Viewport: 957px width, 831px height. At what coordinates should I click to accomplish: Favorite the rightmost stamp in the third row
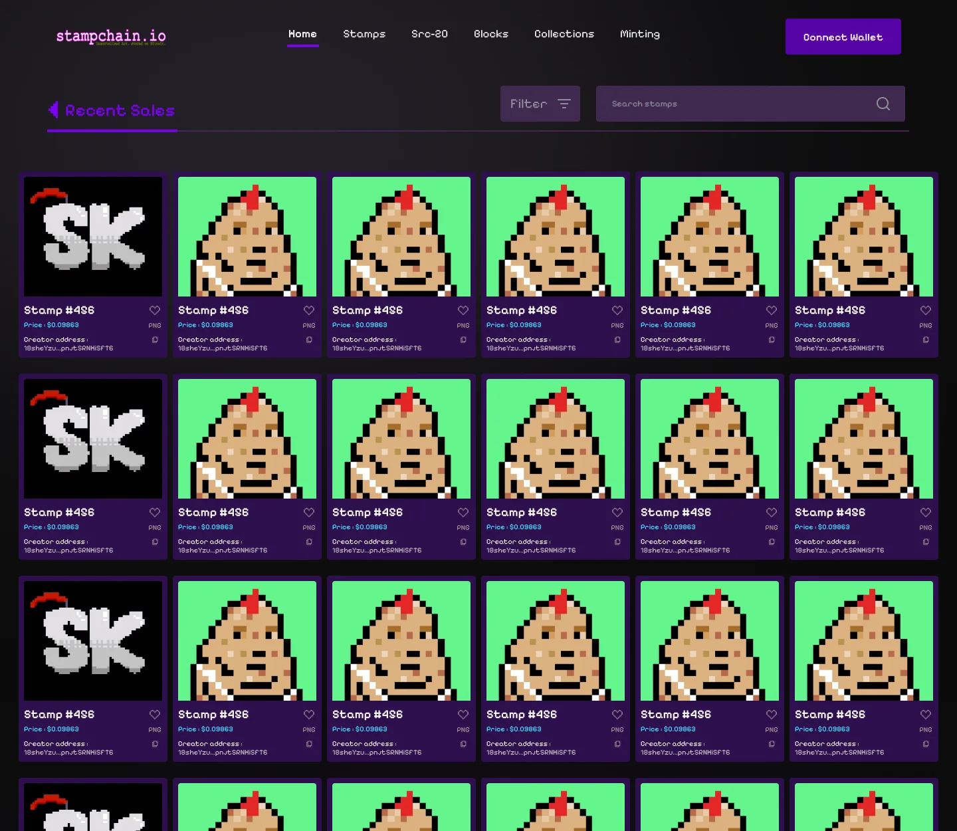(926, 715)
